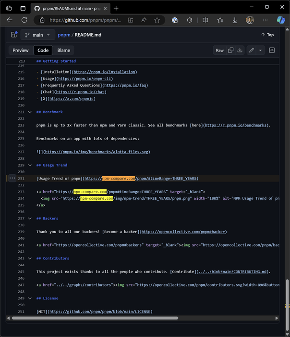The height and width of the screenshot is (337, 290).
Task: Collapse the Usage Trend section chevron
Action: pos(30,165)
